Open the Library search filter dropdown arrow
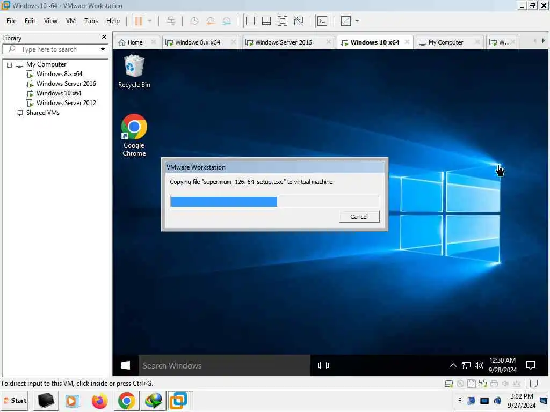This screenshot has height=412, width=550. [103, 49]
